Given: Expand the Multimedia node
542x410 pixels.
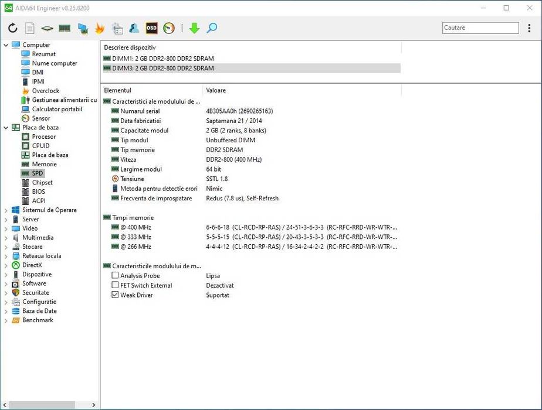Looking at the screenshot, I should pyautogui.click(x=6, y=237).
